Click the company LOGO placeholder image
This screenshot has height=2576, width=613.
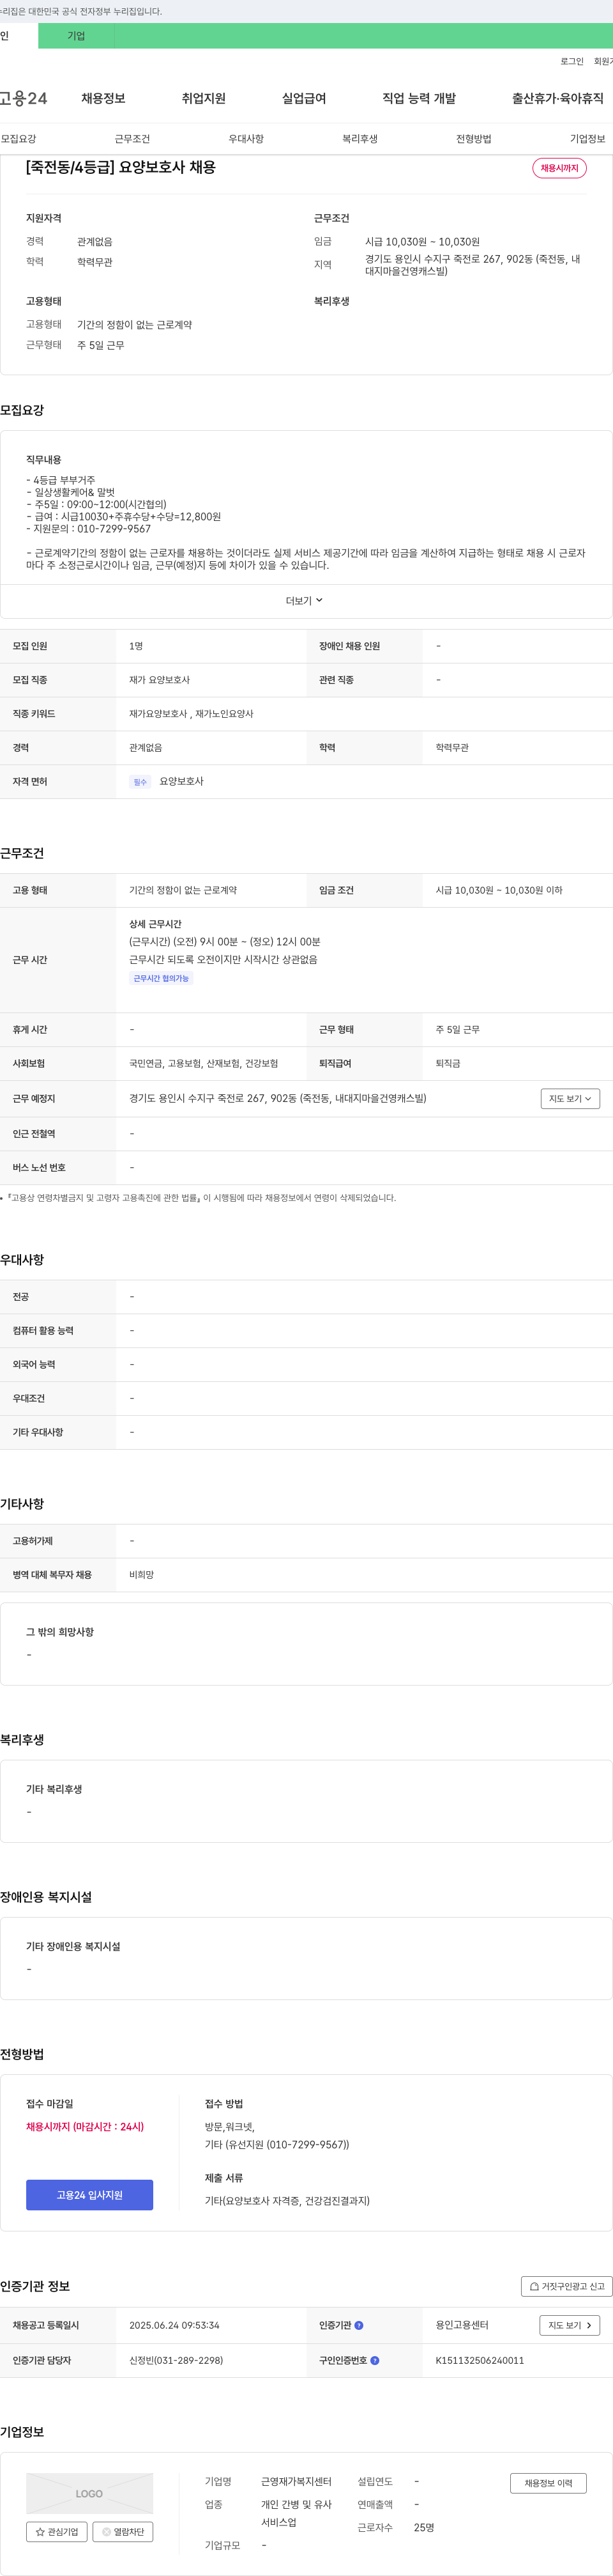click(90, 2494)
